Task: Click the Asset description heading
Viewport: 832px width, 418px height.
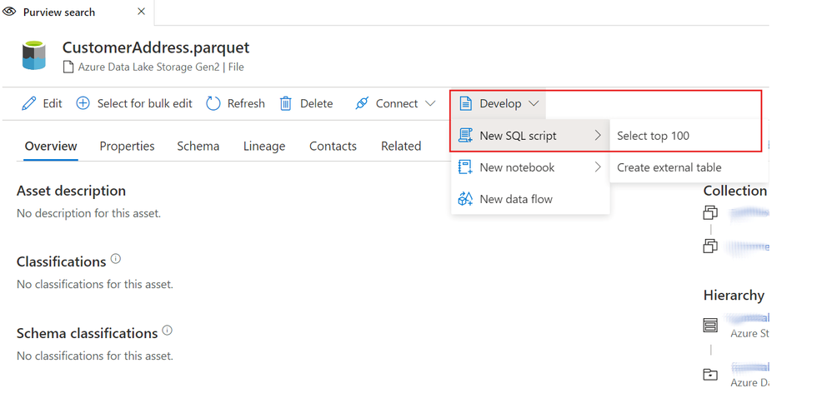Action: [x=71, y=191]
